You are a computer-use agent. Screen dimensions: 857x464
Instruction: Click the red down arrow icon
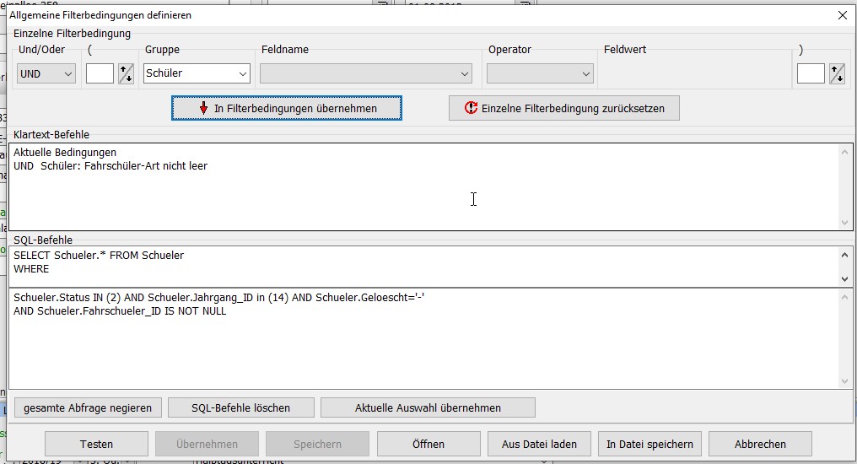203,108
